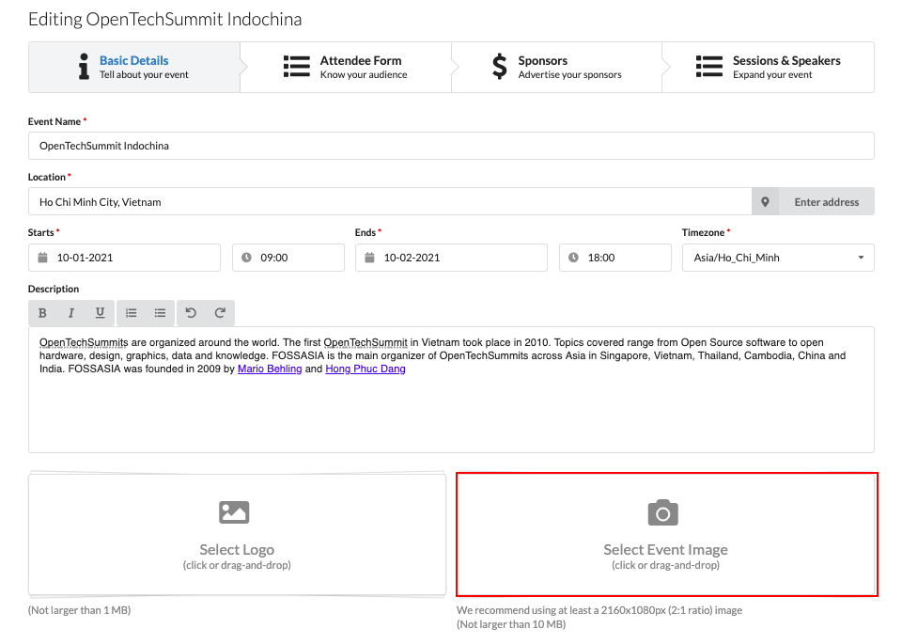This screenshot has height=644, width=902.
Task: Open the Basic Details step
Action: pyautogui.click(x=134, y=68)
